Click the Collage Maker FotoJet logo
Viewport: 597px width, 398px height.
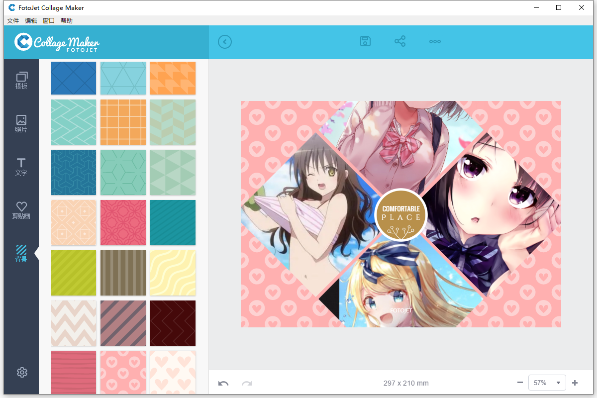57,42
